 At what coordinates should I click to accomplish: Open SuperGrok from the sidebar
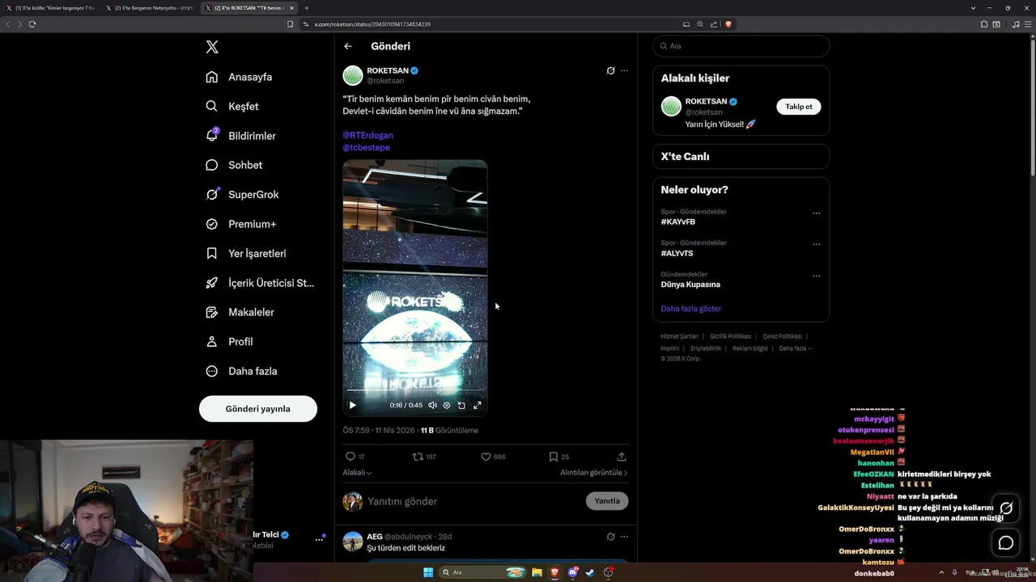[242, 195]
